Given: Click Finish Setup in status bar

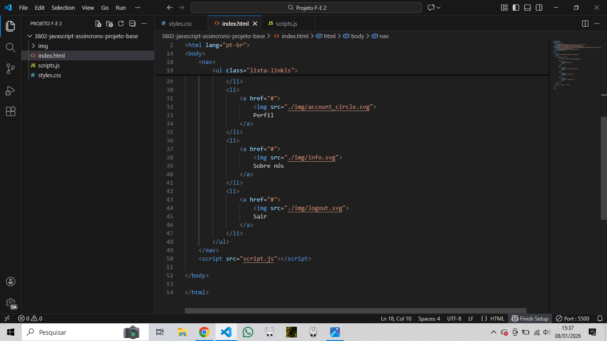Looking at the screenshot, I should point(530,319).
